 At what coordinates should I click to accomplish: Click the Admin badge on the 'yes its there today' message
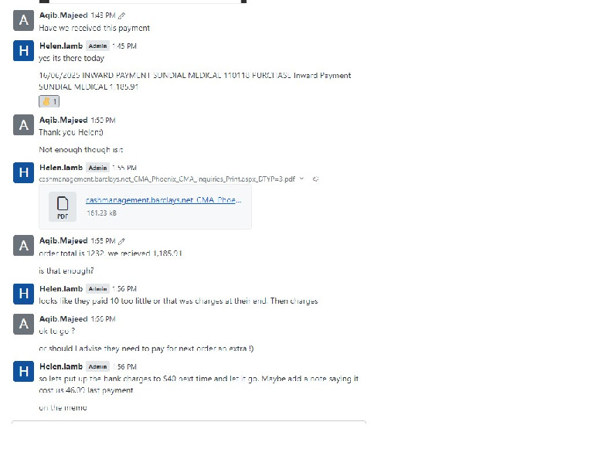[x=97, y=46]
